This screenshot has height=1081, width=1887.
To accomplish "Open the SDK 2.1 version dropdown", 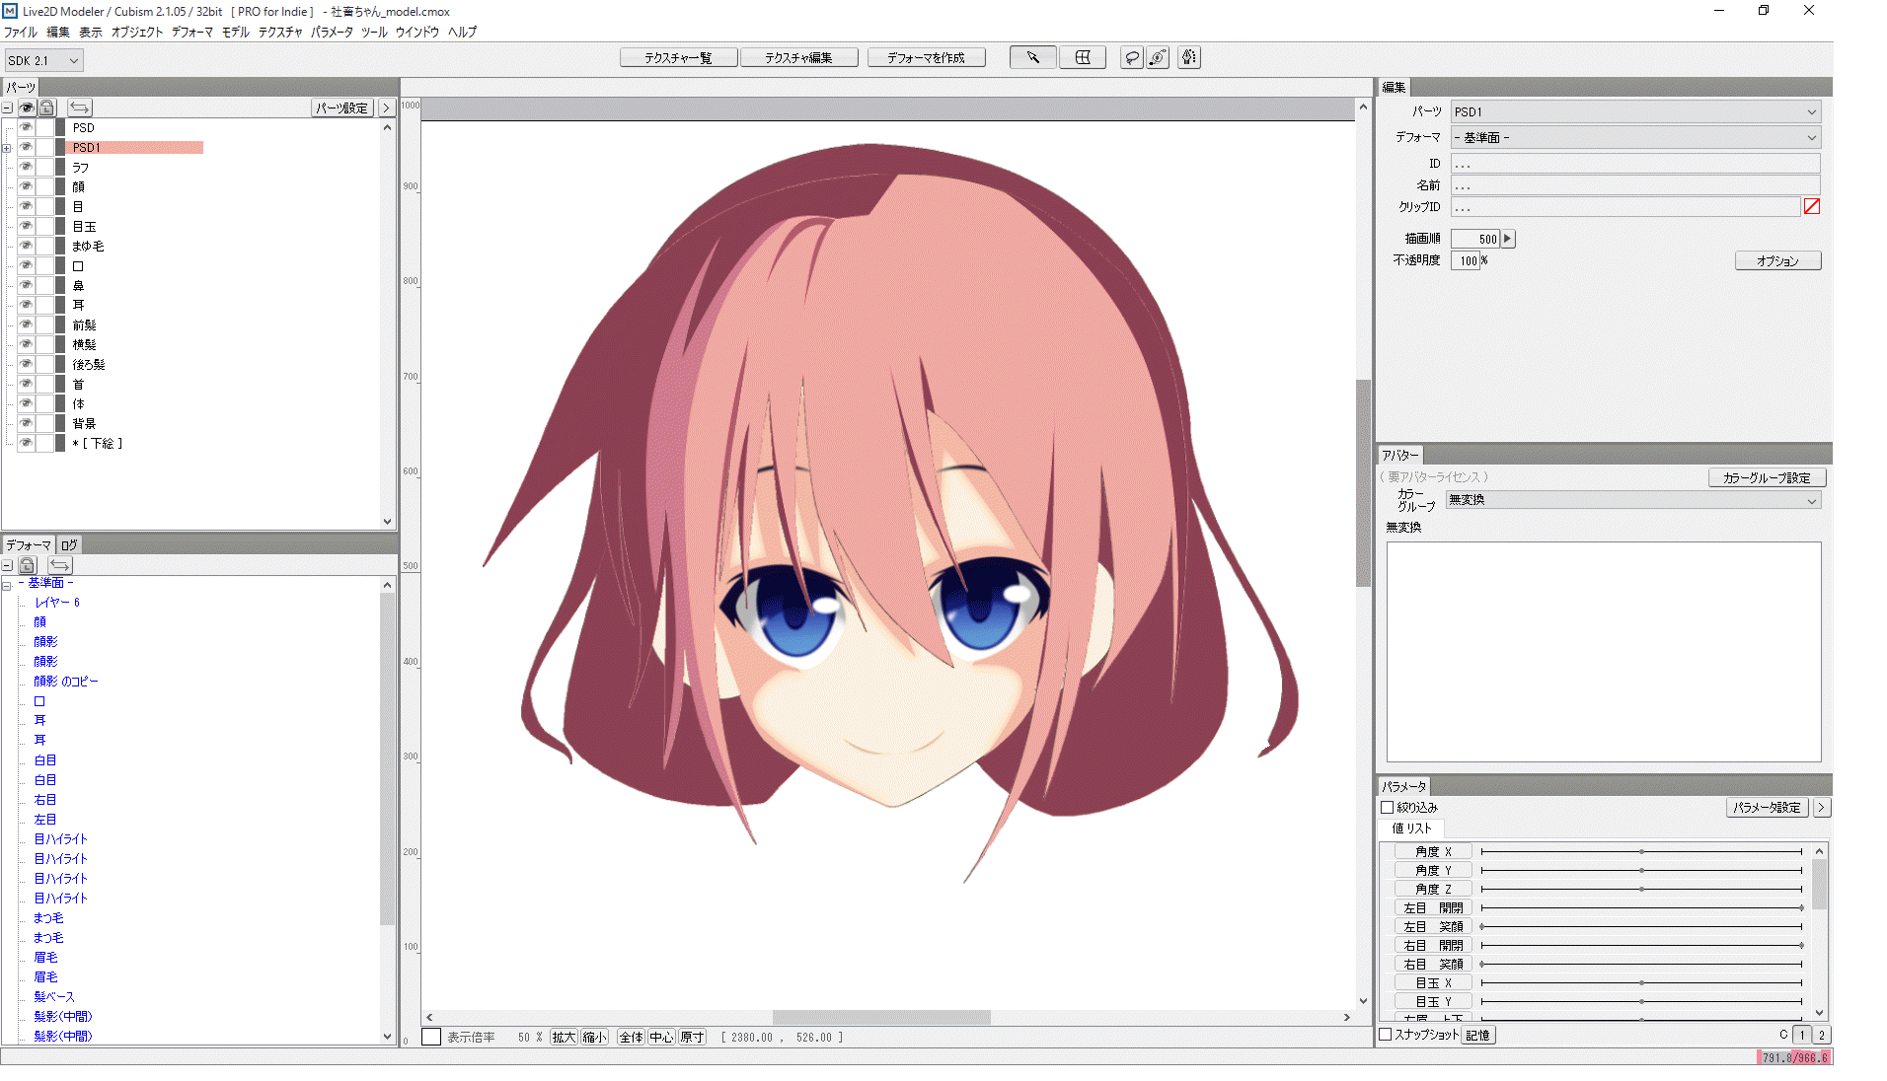I will [43, 60].
